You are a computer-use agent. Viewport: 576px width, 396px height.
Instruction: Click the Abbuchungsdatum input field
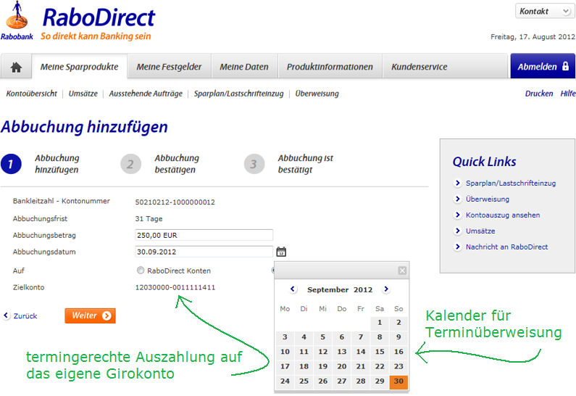click(x=204, y=252)
